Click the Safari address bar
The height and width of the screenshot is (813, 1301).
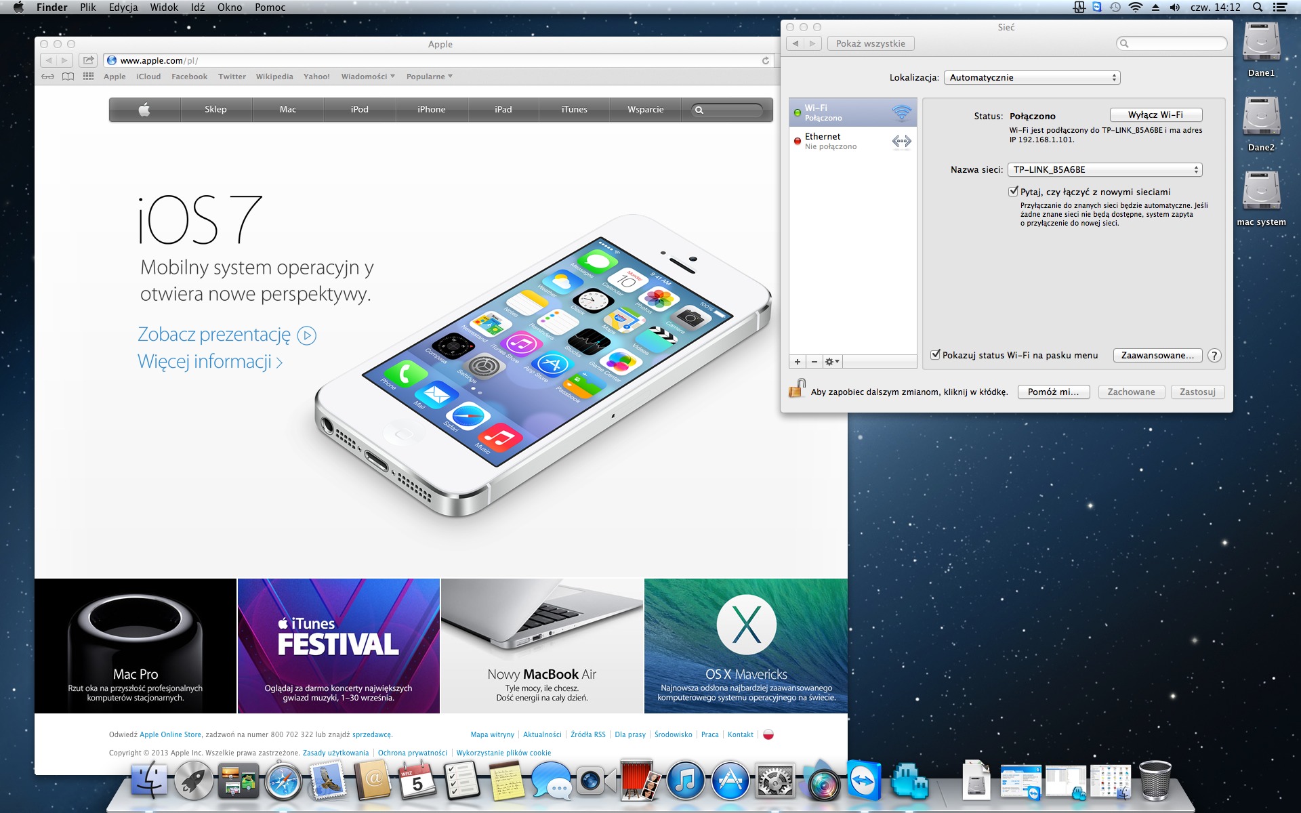(x=438, y=60)
